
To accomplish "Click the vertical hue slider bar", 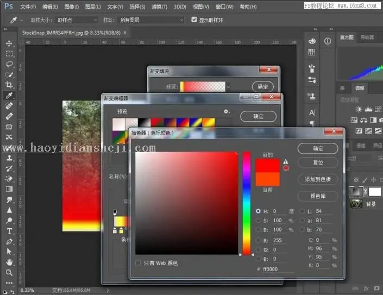I will click(247, 203).
